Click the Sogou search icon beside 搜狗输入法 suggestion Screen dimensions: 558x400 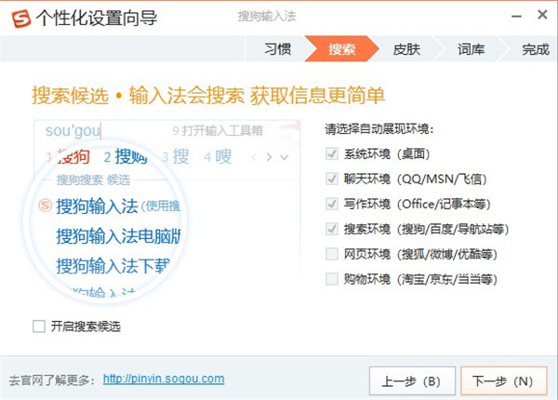(45, 206)
